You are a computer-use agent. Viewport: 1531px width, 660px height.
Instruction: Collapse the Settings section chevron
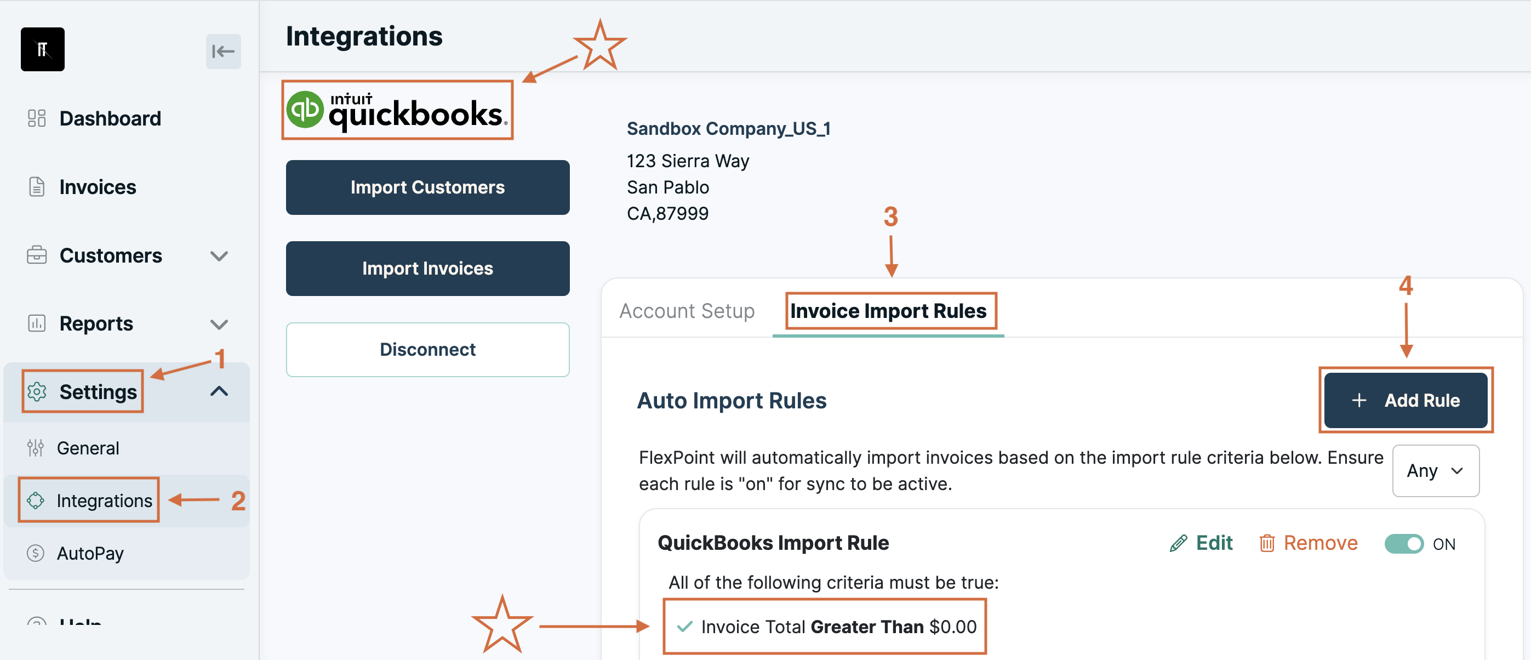[219, 391]
